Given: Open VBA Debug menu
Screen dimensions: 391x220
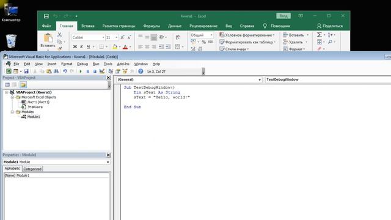Looking at the screenshot, I should click(82, 64).
